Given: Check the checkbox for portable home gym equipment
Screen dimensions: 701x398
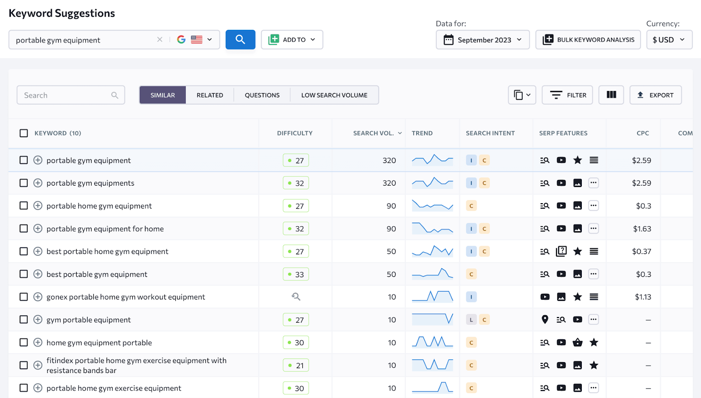Looking at the screenshot, I should click(24, 205).
